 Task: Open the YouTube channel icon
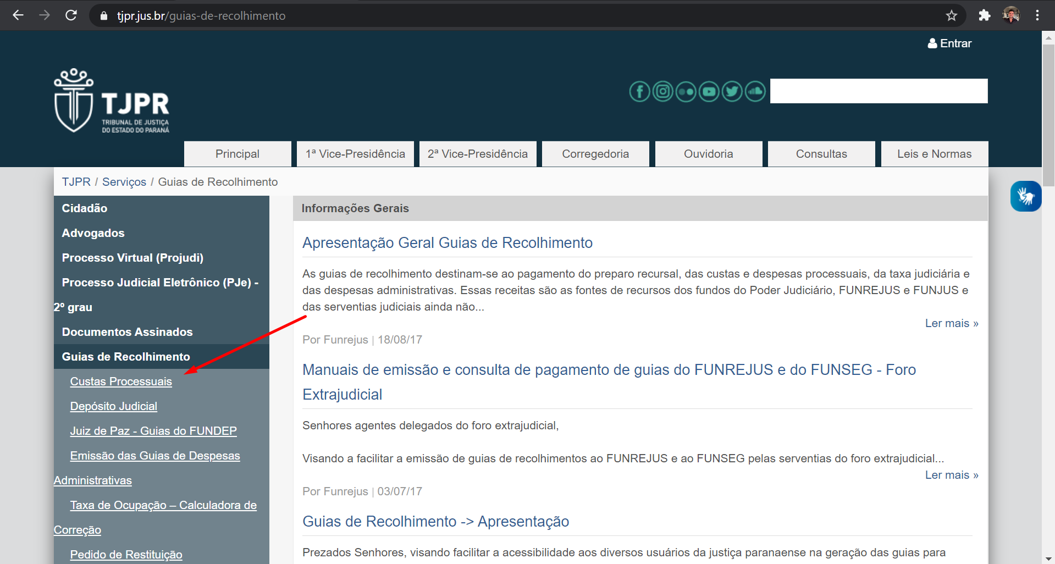pos(709,91)
